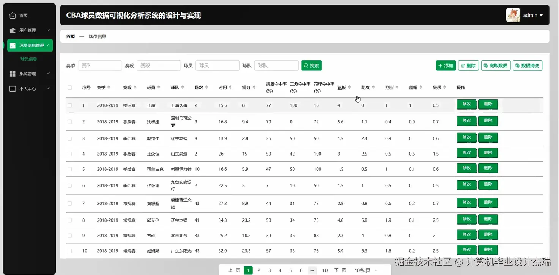Check the row for 王潼

(70, 105)
